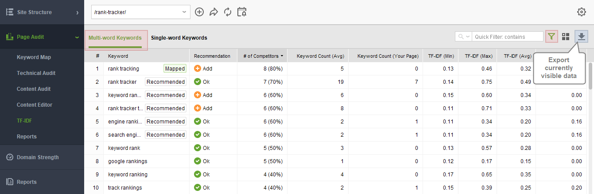Open the /rank-tracker/ page dropdown
Screen dimensions: 594x194
[x=141, y=12]
